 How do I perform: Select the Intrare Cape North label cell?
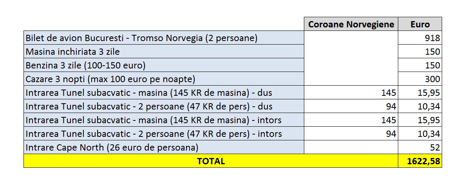click(x=164, y=147)
